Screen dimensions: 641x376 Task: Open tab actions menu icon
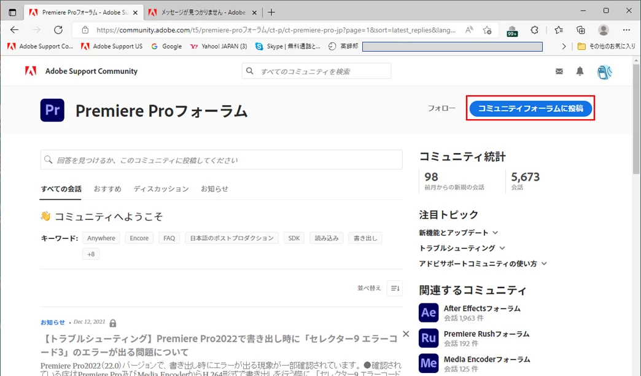(12, 12)
